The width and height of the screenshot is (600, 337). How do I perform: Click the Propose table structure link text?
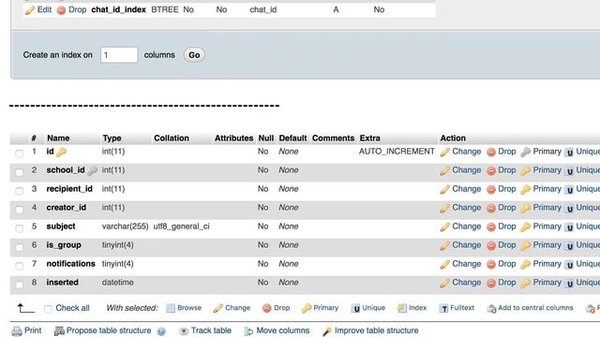tap(109, 330)
